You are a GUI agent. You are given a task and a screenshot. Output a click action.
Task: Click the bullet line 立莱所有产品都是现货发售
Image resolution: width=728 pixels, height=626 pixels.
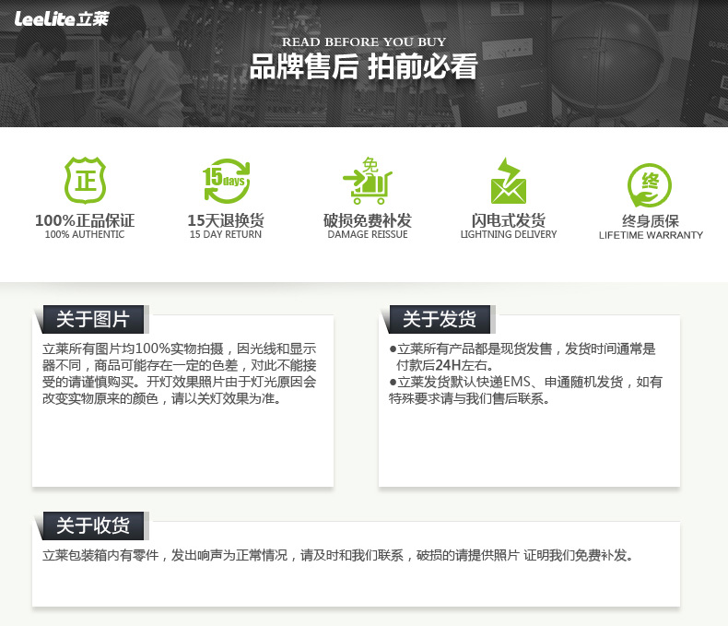click(523, 348)
